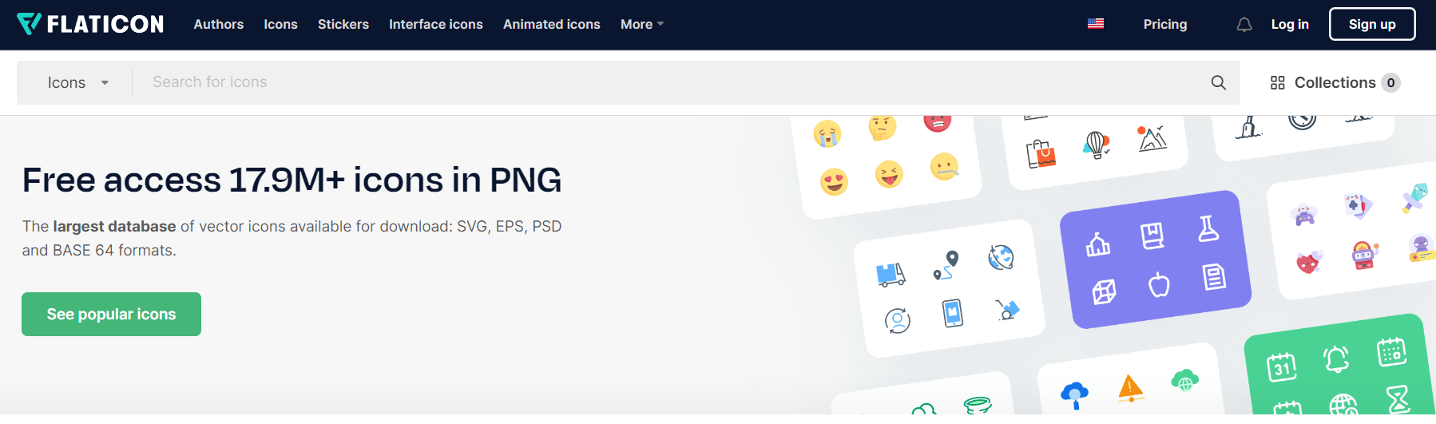Image resolution: width=1436 pixels, height=424 pixels.
Task: Select the zipper-mouth emoji icon
Action: (x=944, y=166)
